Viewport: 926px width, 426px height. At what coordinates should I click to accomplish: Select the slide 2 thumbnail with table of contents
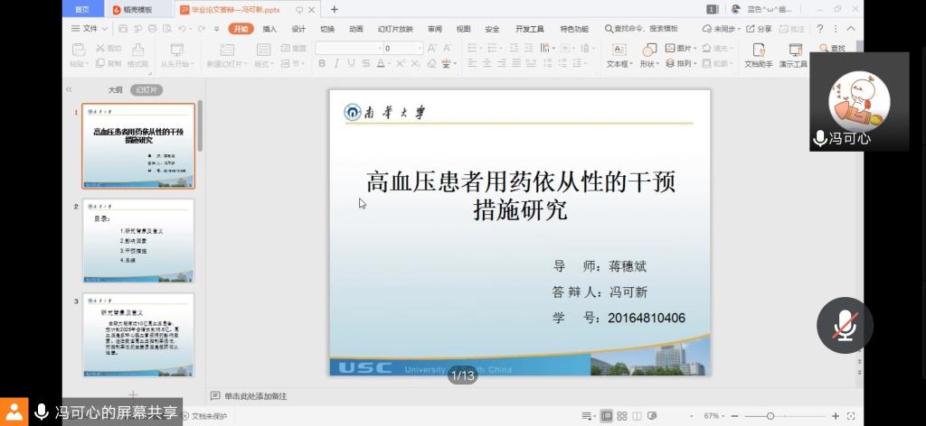(138, 240)
